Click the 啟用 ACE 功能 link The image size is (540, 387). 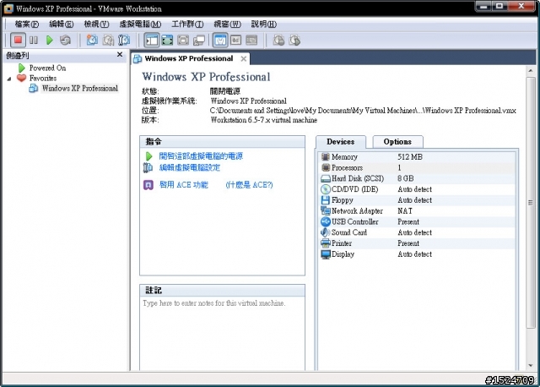[184, 185]
